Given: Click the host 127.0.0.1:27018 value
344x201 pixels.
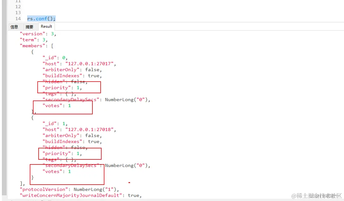Looking at the screenshot, I should pyautogui.click(x=89, y=129).
